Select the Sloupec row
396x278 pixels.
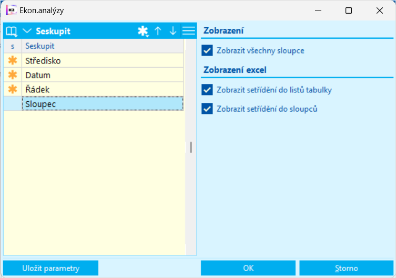103,104
